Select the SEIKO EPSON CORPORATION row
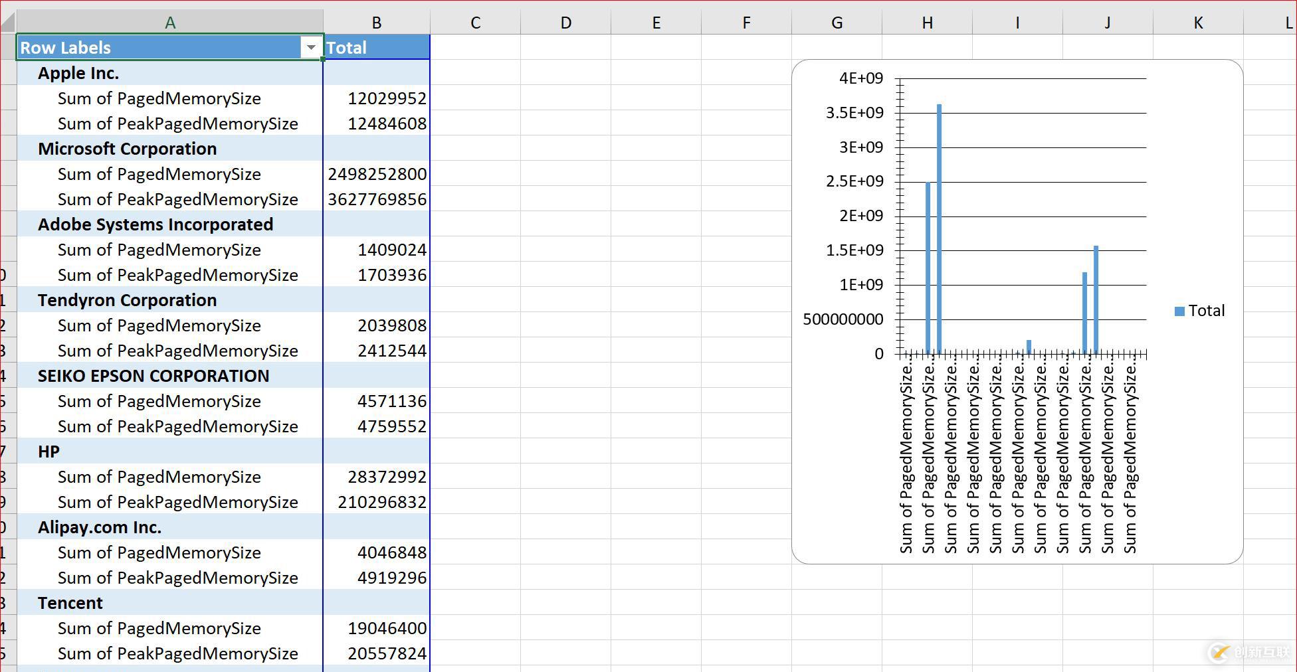 click(x=170, y=376)
